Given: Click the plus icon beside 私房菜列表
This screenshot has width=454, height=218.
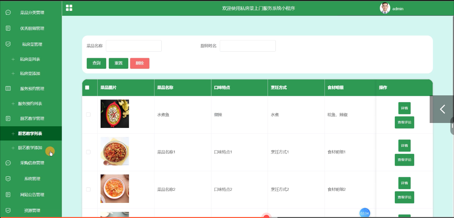Looking at the screenshot, I should point(13,59).
